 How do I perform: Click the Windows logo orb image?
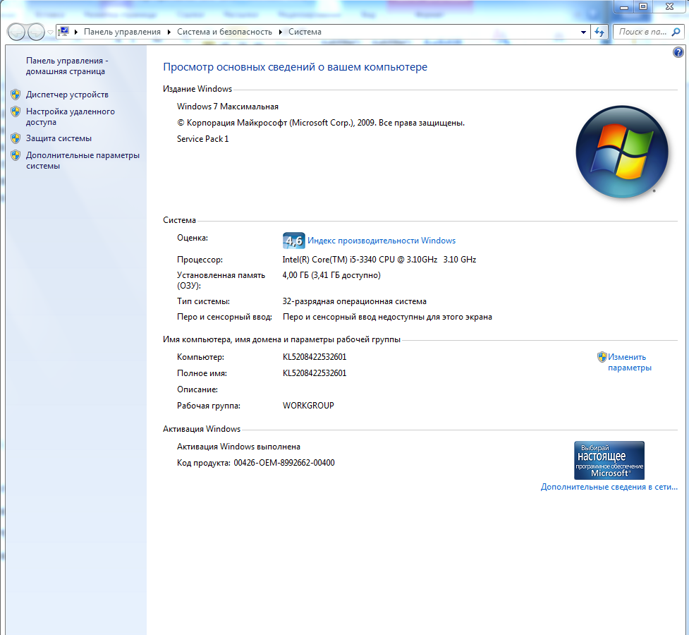(x=621, y=151)
